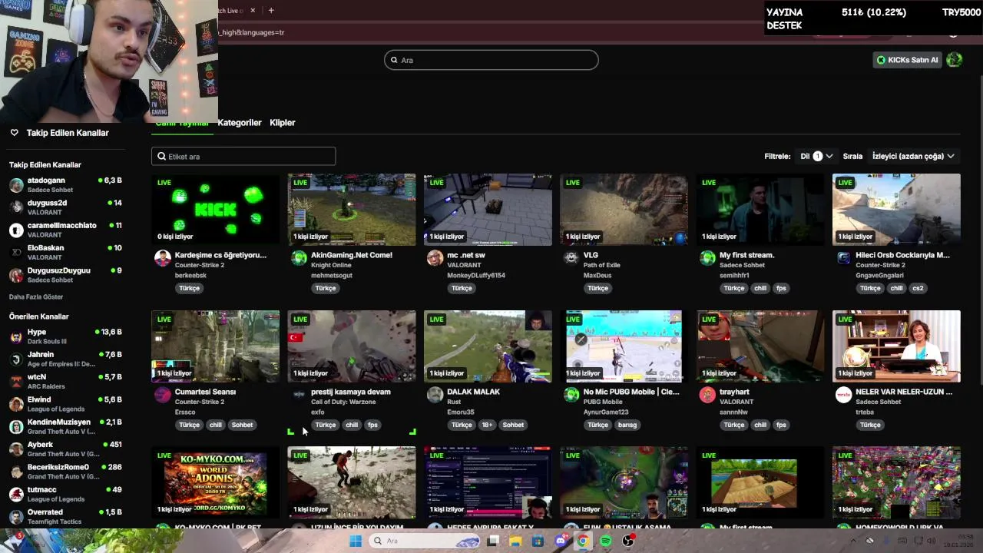Screen dimensions: 983x553
Task: Open Discord from the taskbar
Action: coord(561,541)
